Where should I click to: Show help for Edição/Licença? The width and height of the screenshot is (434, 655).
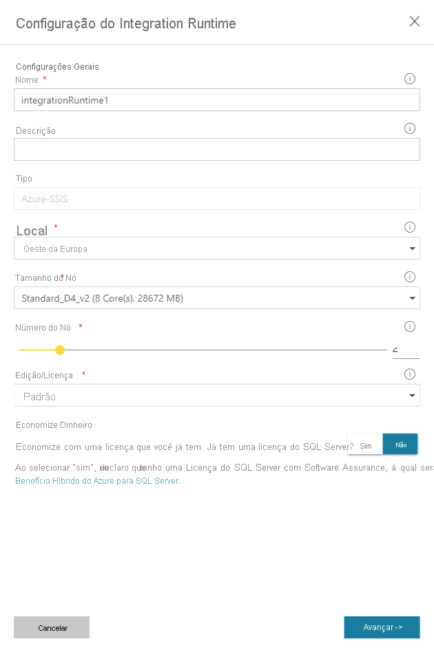pyautogui.click(x=410, y=374)
